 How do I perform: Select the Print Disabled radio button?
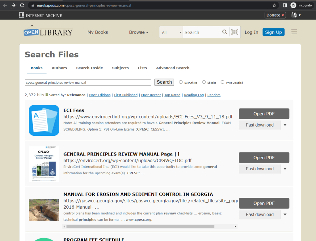(222, 82)
